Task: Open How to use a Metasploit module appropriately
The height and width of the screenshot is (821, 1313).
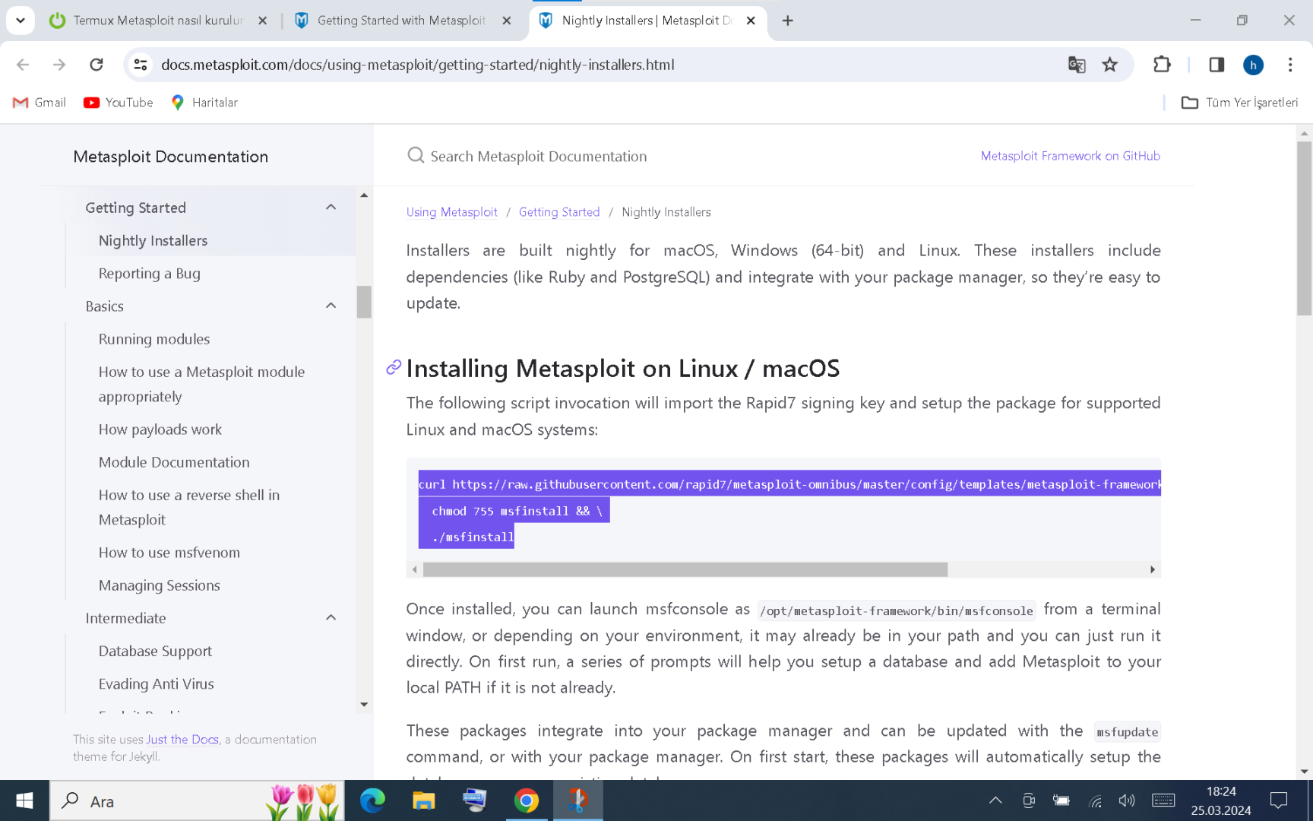Action: pos(201,384)
